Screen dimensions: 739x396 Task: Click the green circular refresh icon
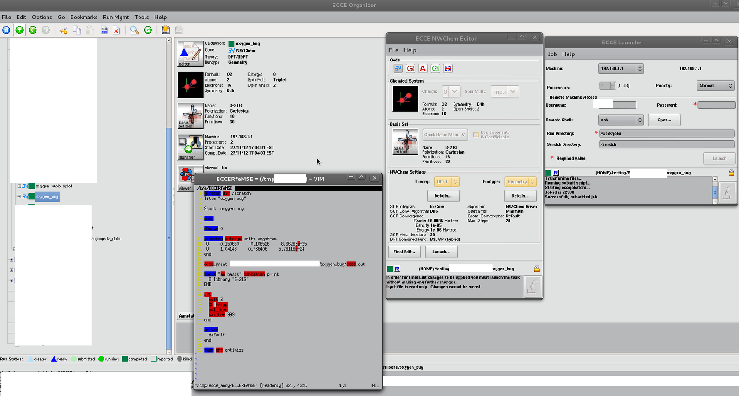148,30
